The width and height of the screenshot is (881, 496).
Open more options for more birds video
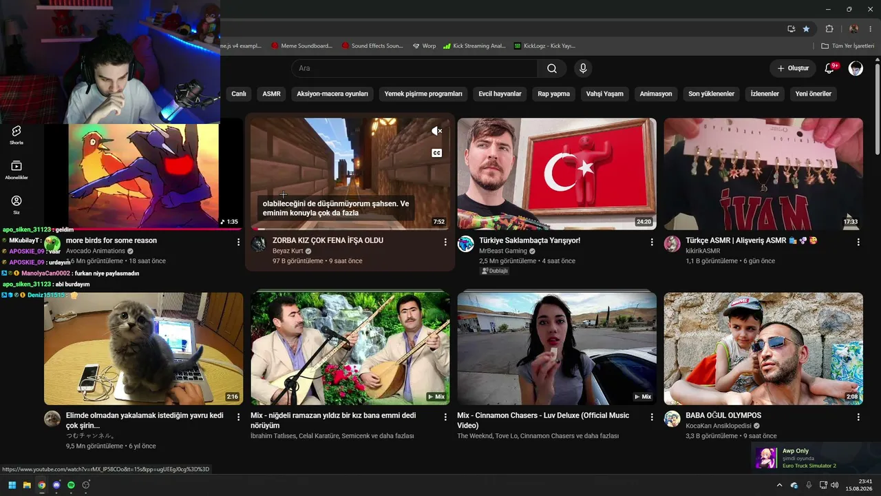[x=239, y=242]
